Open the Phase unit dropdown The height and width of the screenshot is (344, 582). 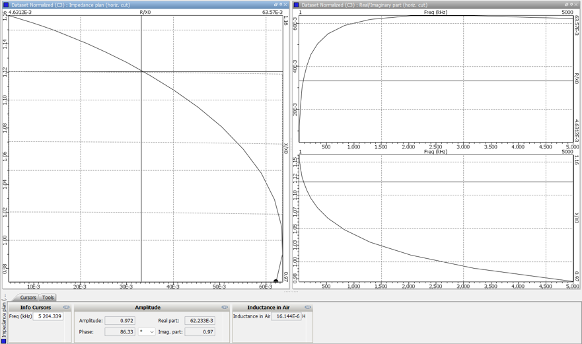point(147,332)
